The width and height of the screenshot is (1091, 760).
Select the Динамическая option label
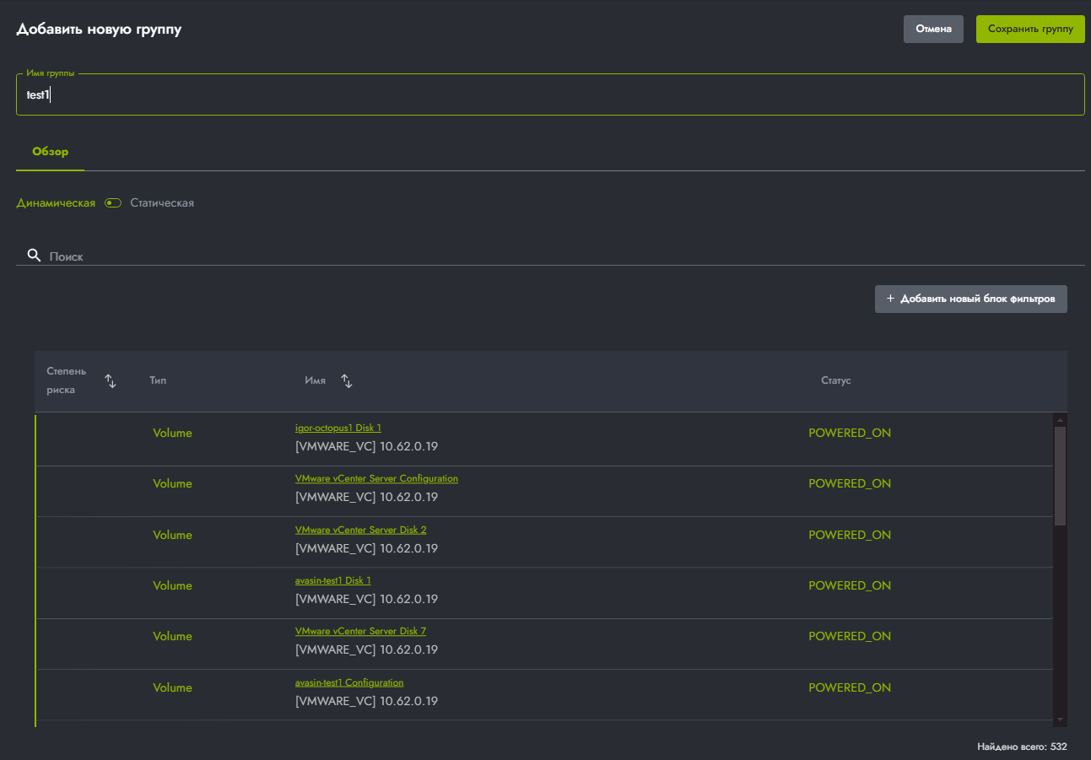(x=56, y=203)
